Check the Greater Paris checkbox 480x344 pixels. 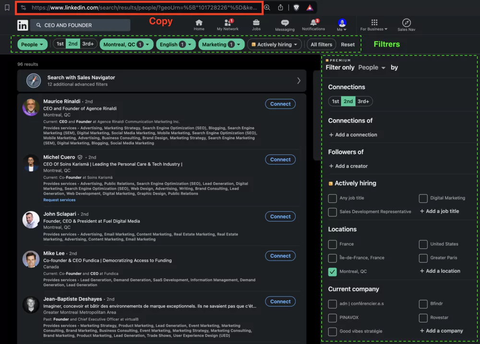click(423, 258)
